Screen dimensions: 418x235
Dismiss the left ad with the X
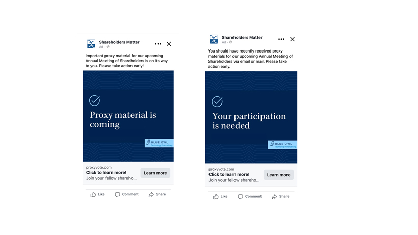pyautogui.click(x=169, y=44)
